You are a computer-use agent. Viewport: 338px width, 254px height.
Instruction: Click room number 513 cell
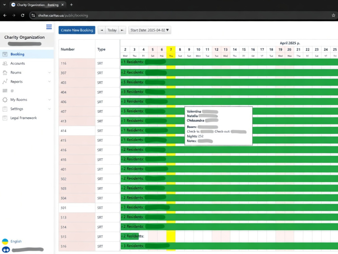tap(77, 217)
